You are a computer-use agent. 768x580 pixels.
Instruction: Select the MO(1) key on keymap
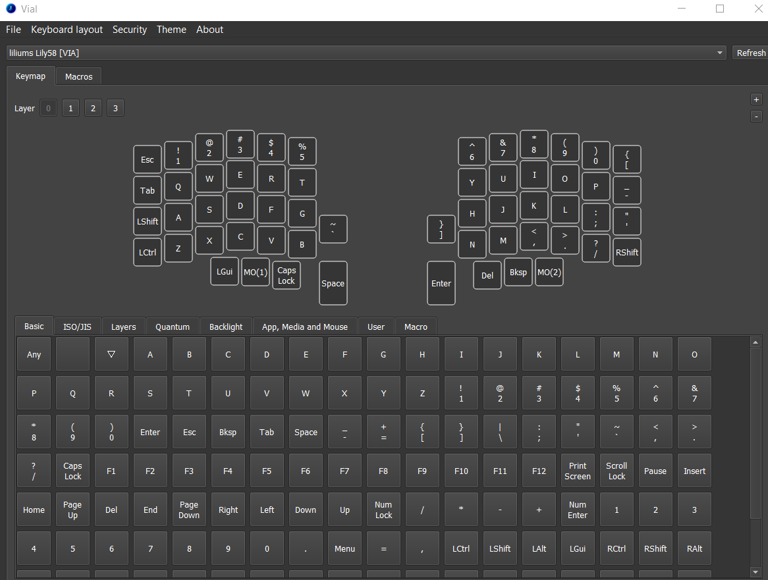click(x=256, y=272)
